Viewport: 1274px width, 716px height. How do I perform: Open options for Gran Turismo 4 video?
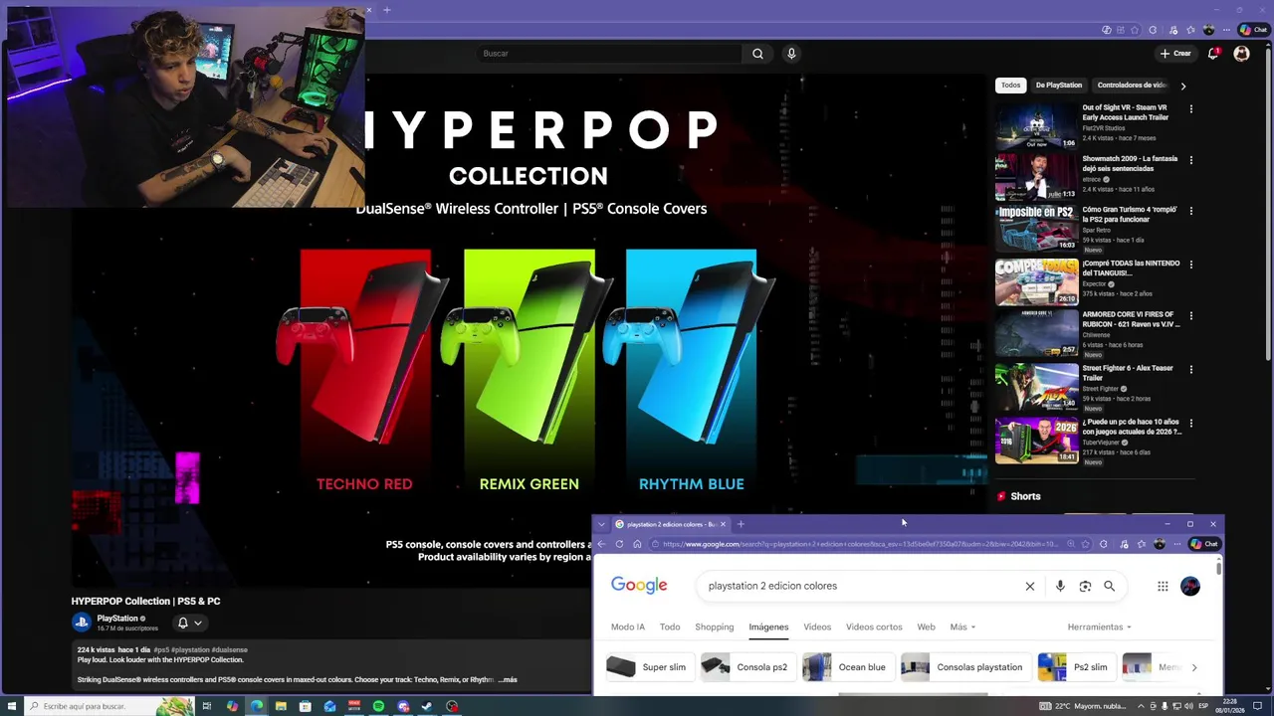1191,211
